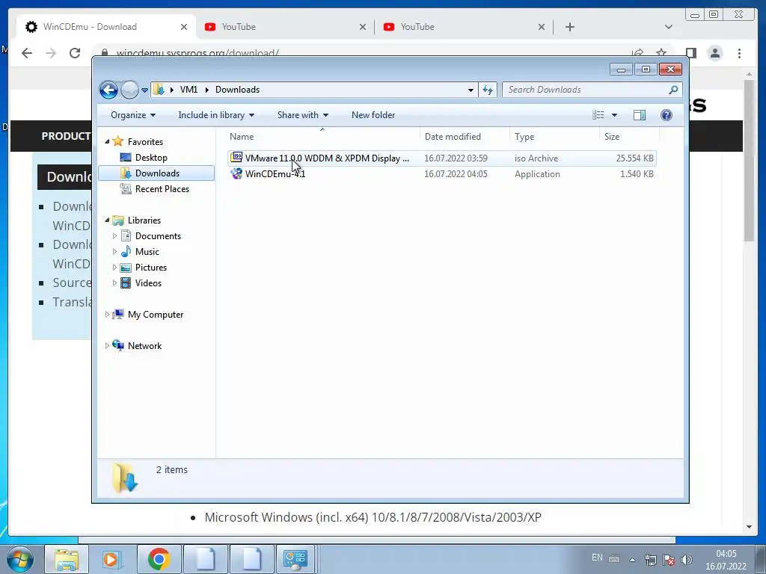
Task: Expand My Computer node
Action: click(107, 315)
